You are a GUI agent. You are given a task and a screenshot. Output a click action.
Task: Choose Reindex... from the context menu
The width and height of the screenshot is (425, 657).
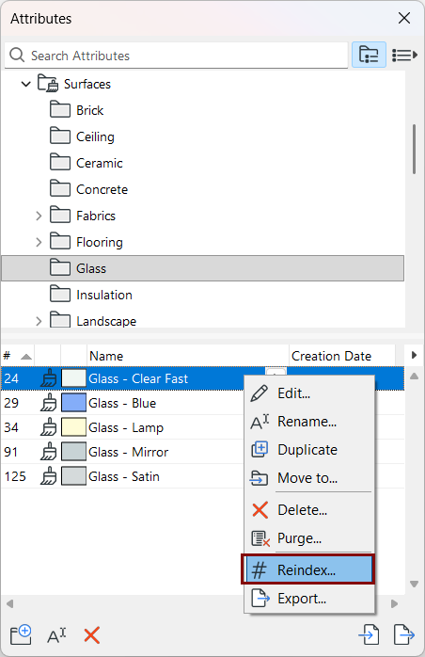pos(307,569)
